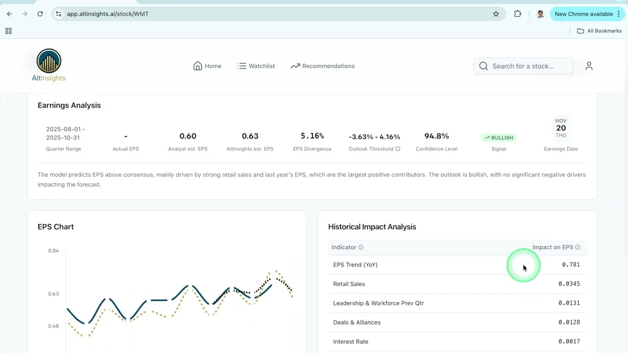Click the 94.8% Confidence Level value
The width and height of the screenshot is (628, 353).
coord(436,136)
